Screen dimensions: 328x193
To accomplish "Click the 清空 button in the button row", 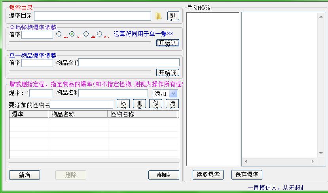I will click(x=172, y=104).
